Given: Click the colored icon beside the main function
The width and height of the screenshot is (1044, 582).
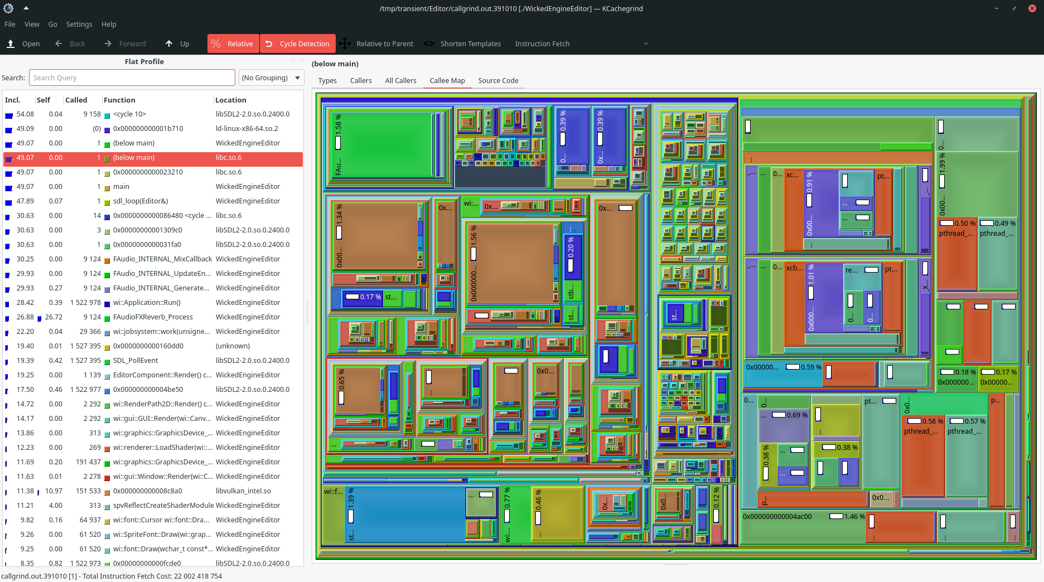Looking at the screenshot, I should pyautogui.click(x=106, y=186).
